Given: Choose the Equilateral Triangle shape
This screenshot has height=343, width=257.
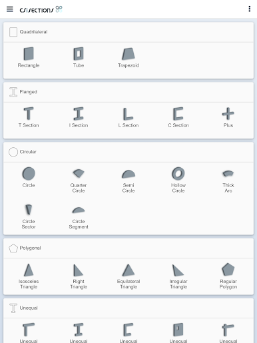Looking at the screenshot, I should point(128,276).
